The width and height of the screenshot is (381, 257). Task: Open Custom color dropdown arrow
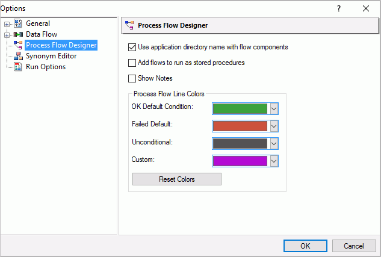[x=274, y=161]
